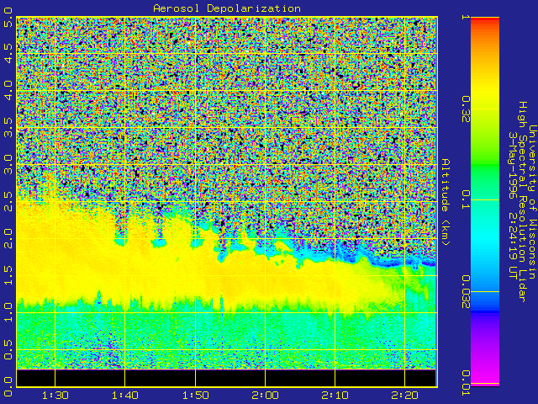
Task: Click 'University of Wisconsin' text
Action: point(532,202)
